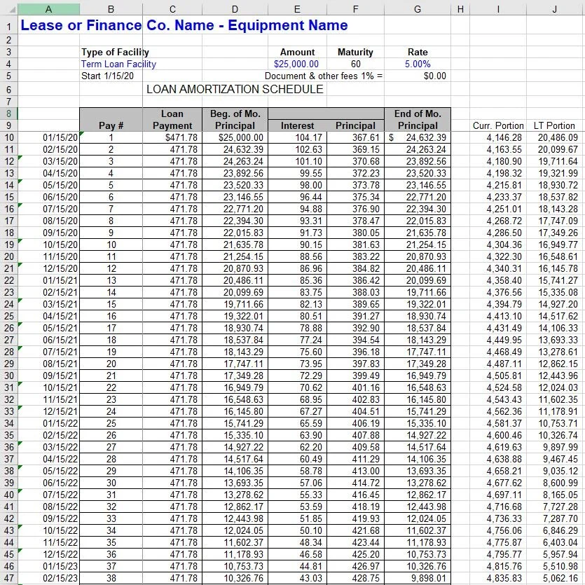Click 'Start 1/15/20' cell
The width and height of the screenshot is (585, 585).
click(x=107, y=76)
